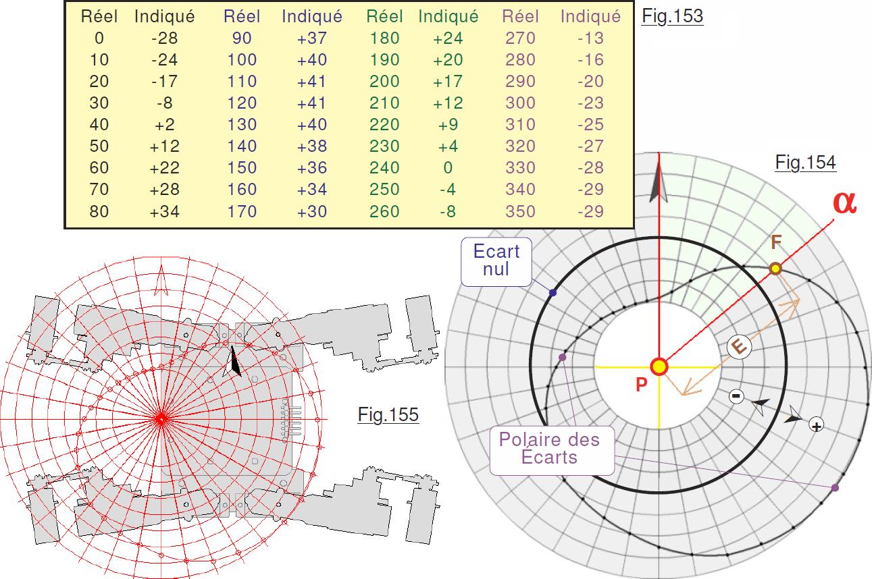The width and height of the screenshot is (872, 579).
Task: Click the table cell '-23'
Action: click(x=591, y=103)
